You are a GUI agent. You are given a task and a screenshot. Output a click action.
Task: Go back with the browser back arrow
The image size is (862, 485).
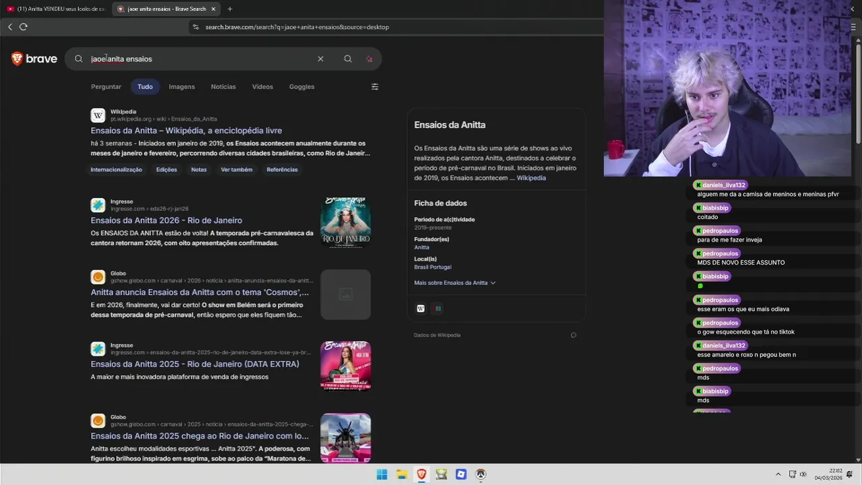(x=10, y=27)
